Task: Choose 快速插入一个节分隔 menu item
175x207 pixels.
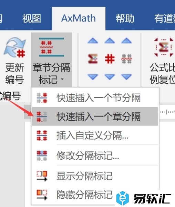Action: 95,98
